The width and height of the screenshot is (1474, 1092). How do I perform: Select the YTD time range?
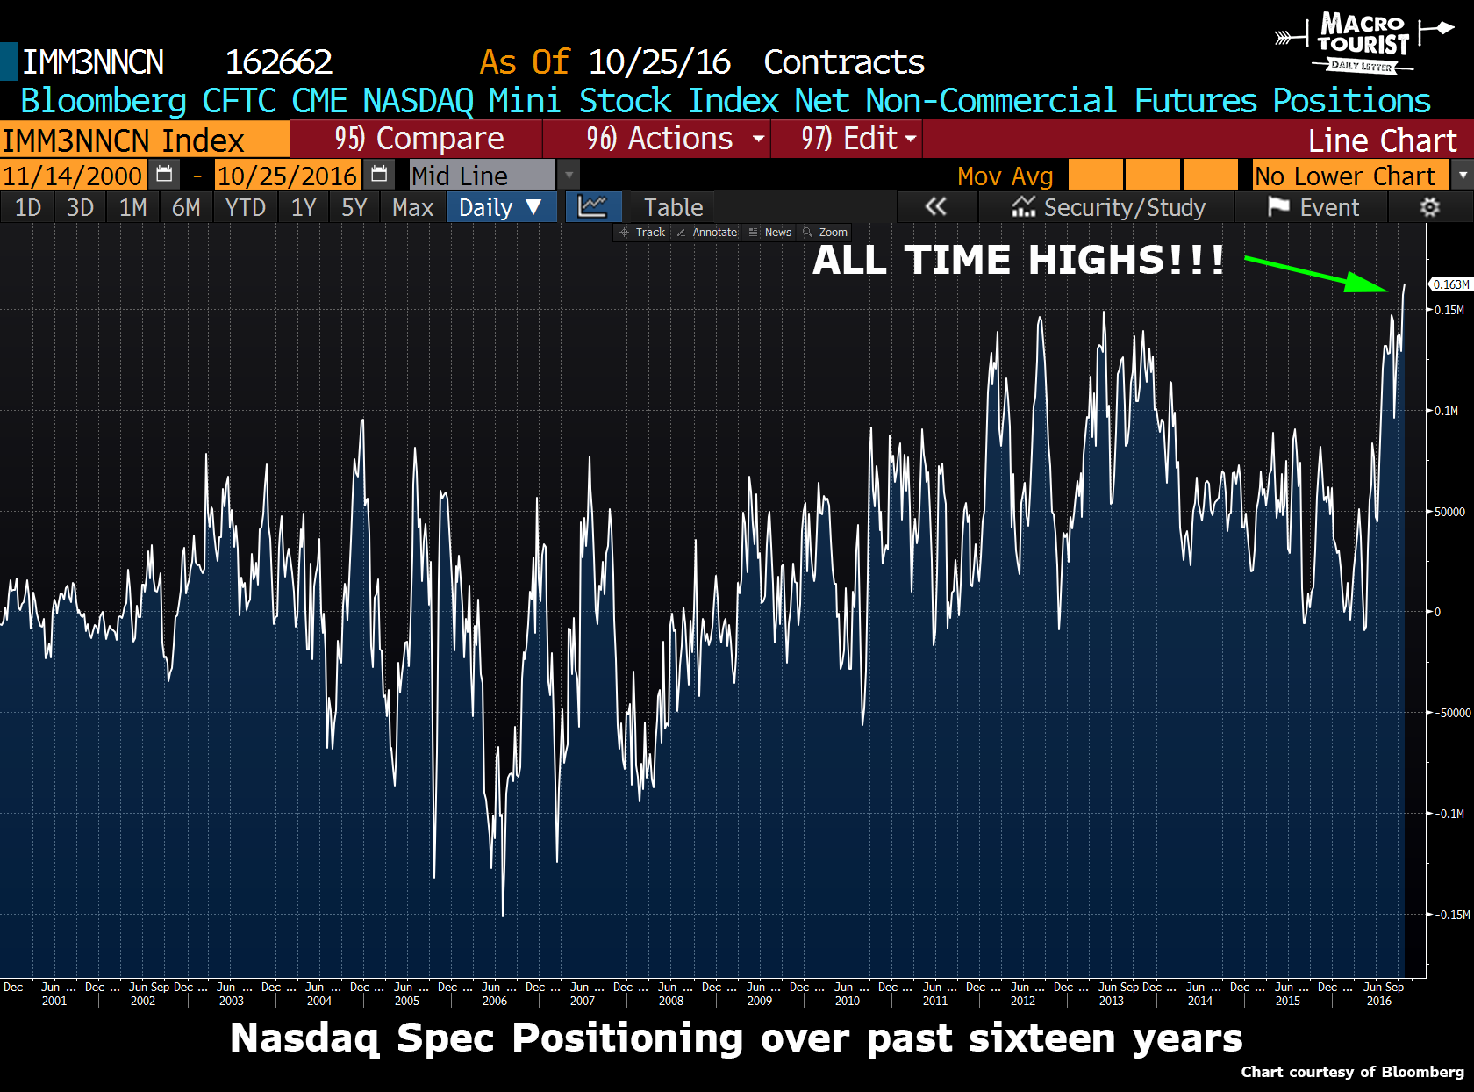(246, 207)
